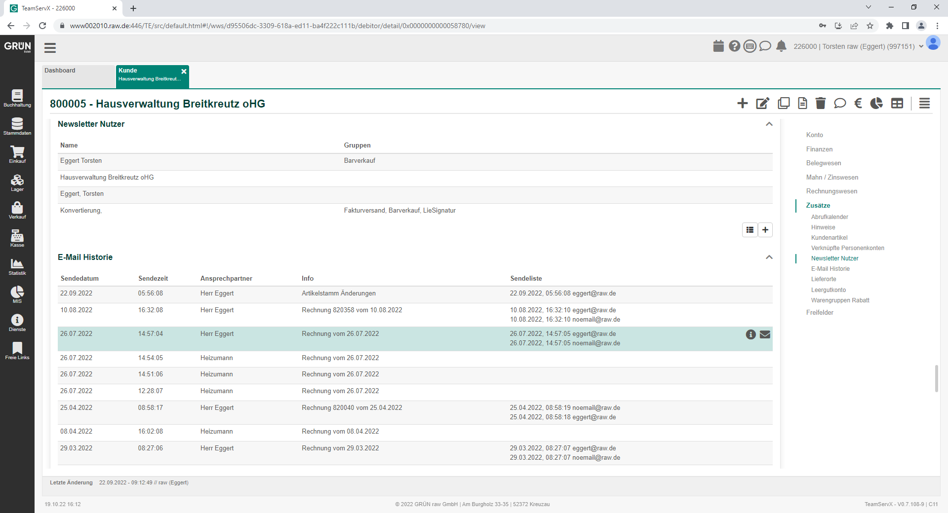The width and height of the screenshot is (948, 513).
Task: Click the envelope icon in highlighted email row
Action: tap(765, 334)
